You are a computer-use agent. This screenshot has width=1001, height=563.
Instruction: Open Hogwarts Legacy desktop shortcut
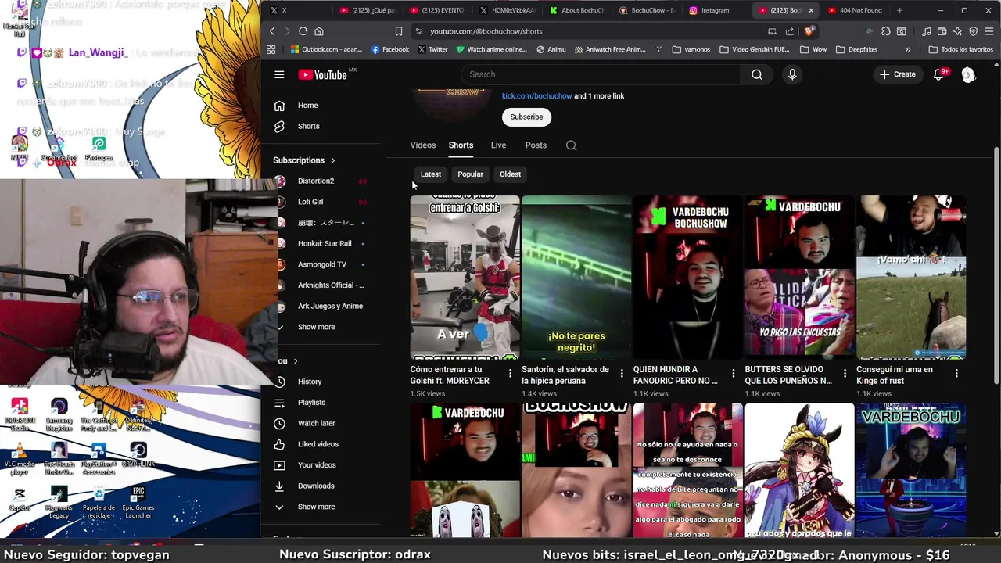tap(59, 502)
